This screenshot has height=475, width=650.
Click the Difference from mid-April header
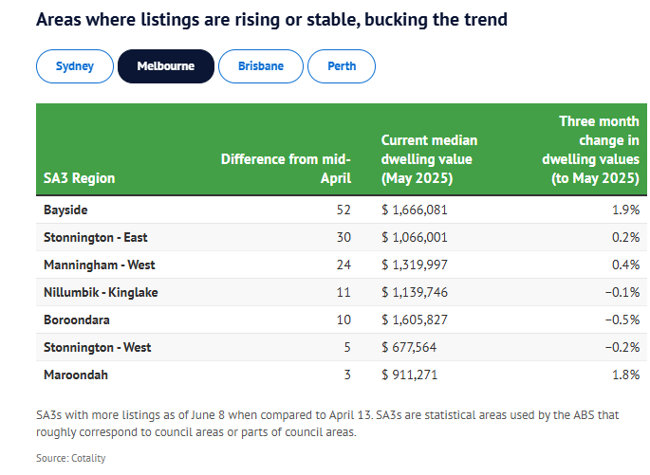coord(286,168)
